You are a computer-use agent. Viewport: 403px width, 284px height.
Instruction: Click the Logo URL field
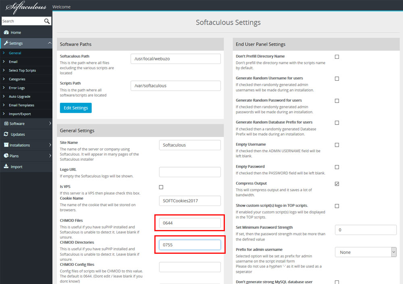click(x=190, y=172)
